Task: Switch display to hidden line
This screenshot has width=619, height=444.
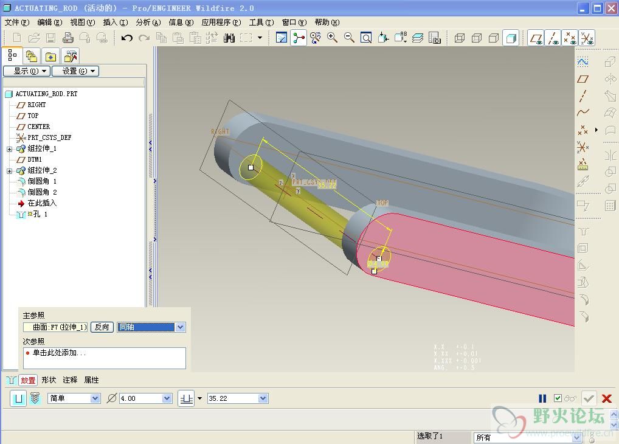Action: [477, 38]
